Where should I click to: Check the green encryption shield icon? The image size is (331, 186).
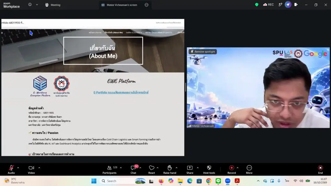tap(257, 5)
